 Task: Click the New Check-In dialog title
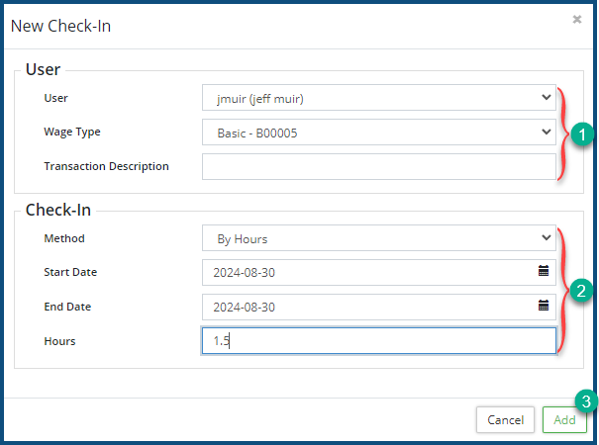[x=60, y=26]
